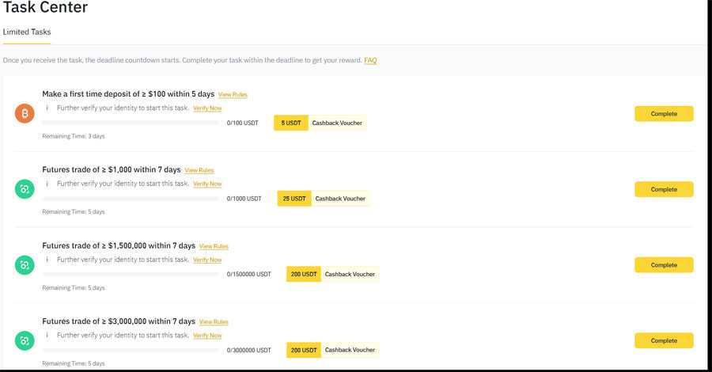Open View Rules for the $1,000 futures trade
The width and height of the screenshot is (712, 372).
[x=199, y=170]
